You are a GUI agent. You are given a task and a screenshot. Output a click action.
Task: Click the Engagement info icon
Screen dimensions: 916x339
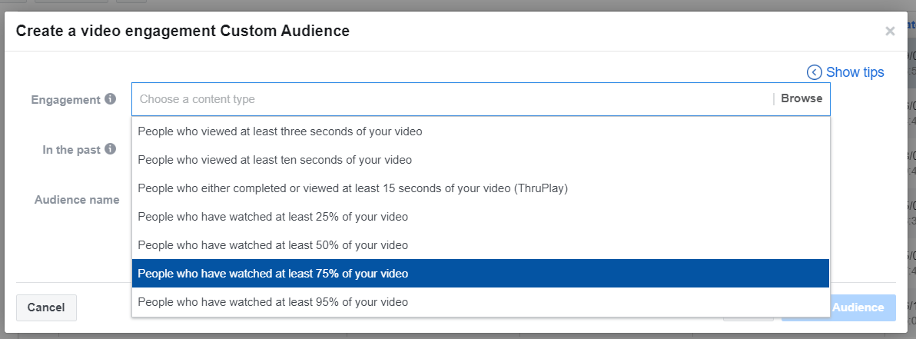[110, 99]
